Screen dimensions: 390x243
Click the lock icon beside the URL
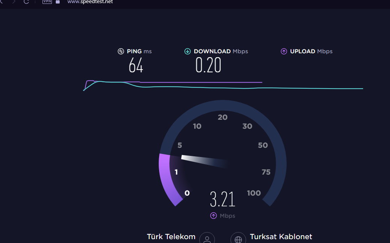coord(58,2)
